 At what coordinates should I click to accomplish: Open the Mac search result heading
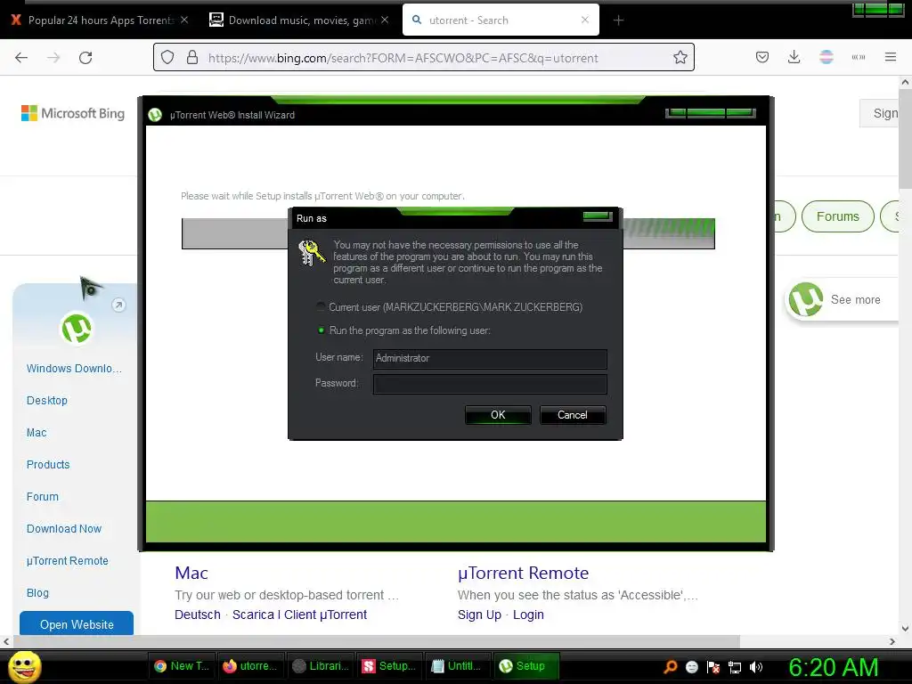191,573
